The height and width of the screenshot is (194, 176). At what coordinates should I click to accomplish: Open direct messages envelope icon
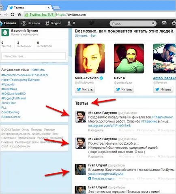(164, 23)
